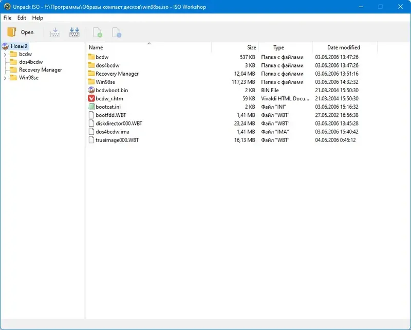Image resolution: width=411 pixels, height=330 pixels.
Task: Expand the Win98se folder in tree
Action: coord(5,78)
